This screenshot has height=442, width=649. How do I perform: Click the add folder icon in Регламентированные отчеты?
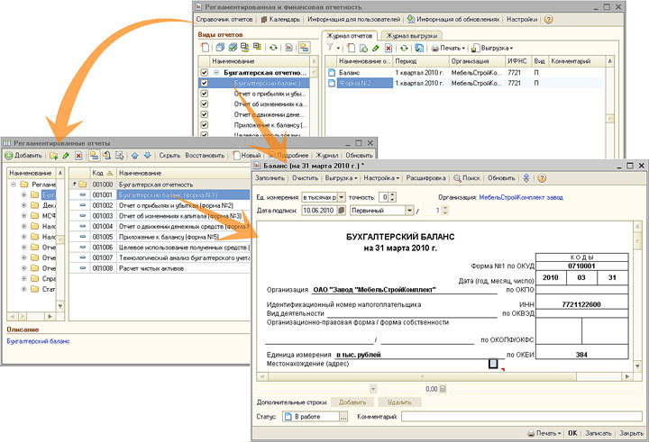[53, 156]
